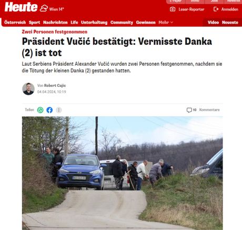
Task: Expand the Mehr dropdown menu
Action: pyautogui.click(x=166, y=23)
